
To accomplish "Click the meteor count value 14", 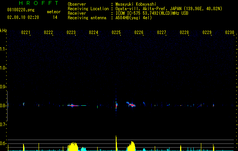I will point(55,17).
